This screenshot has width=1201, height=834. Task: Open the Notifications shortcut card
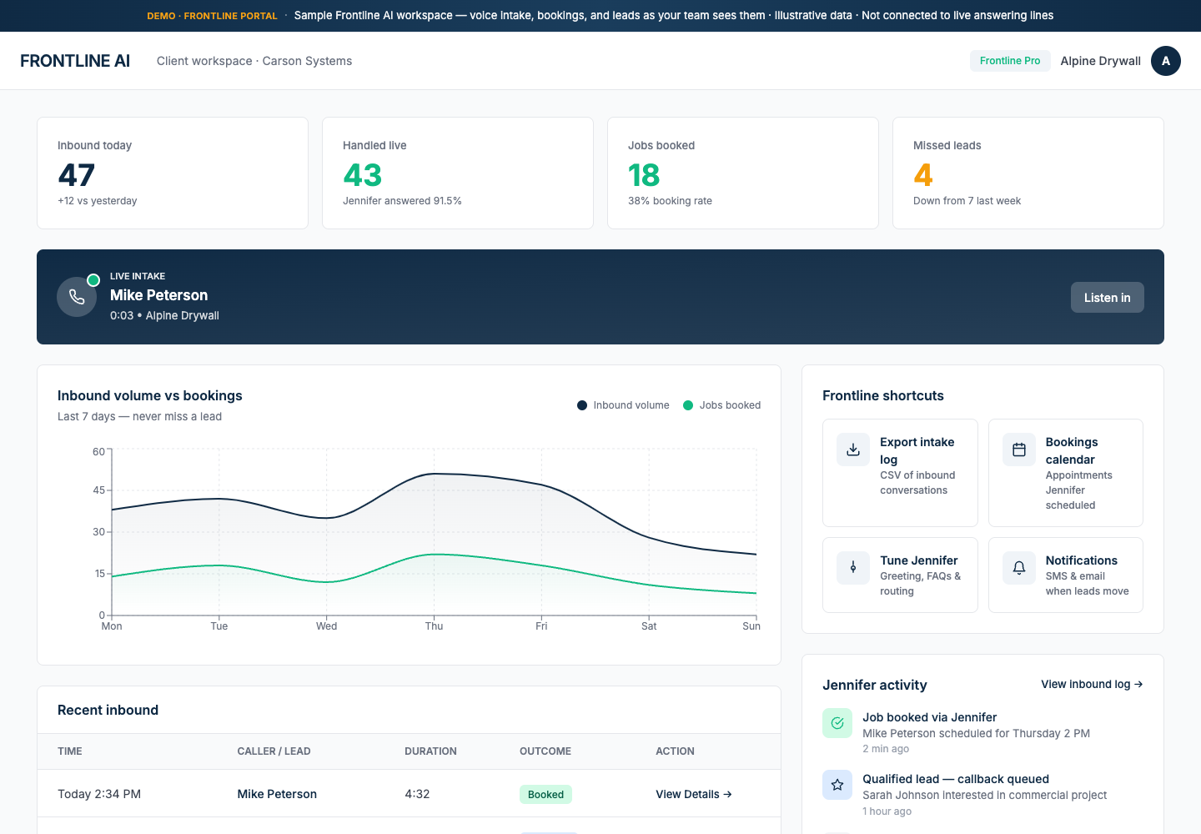(1066, 575)
